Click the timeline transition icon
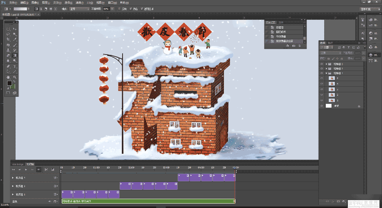This screenshot has height=208, width=382. coord(53,169)
